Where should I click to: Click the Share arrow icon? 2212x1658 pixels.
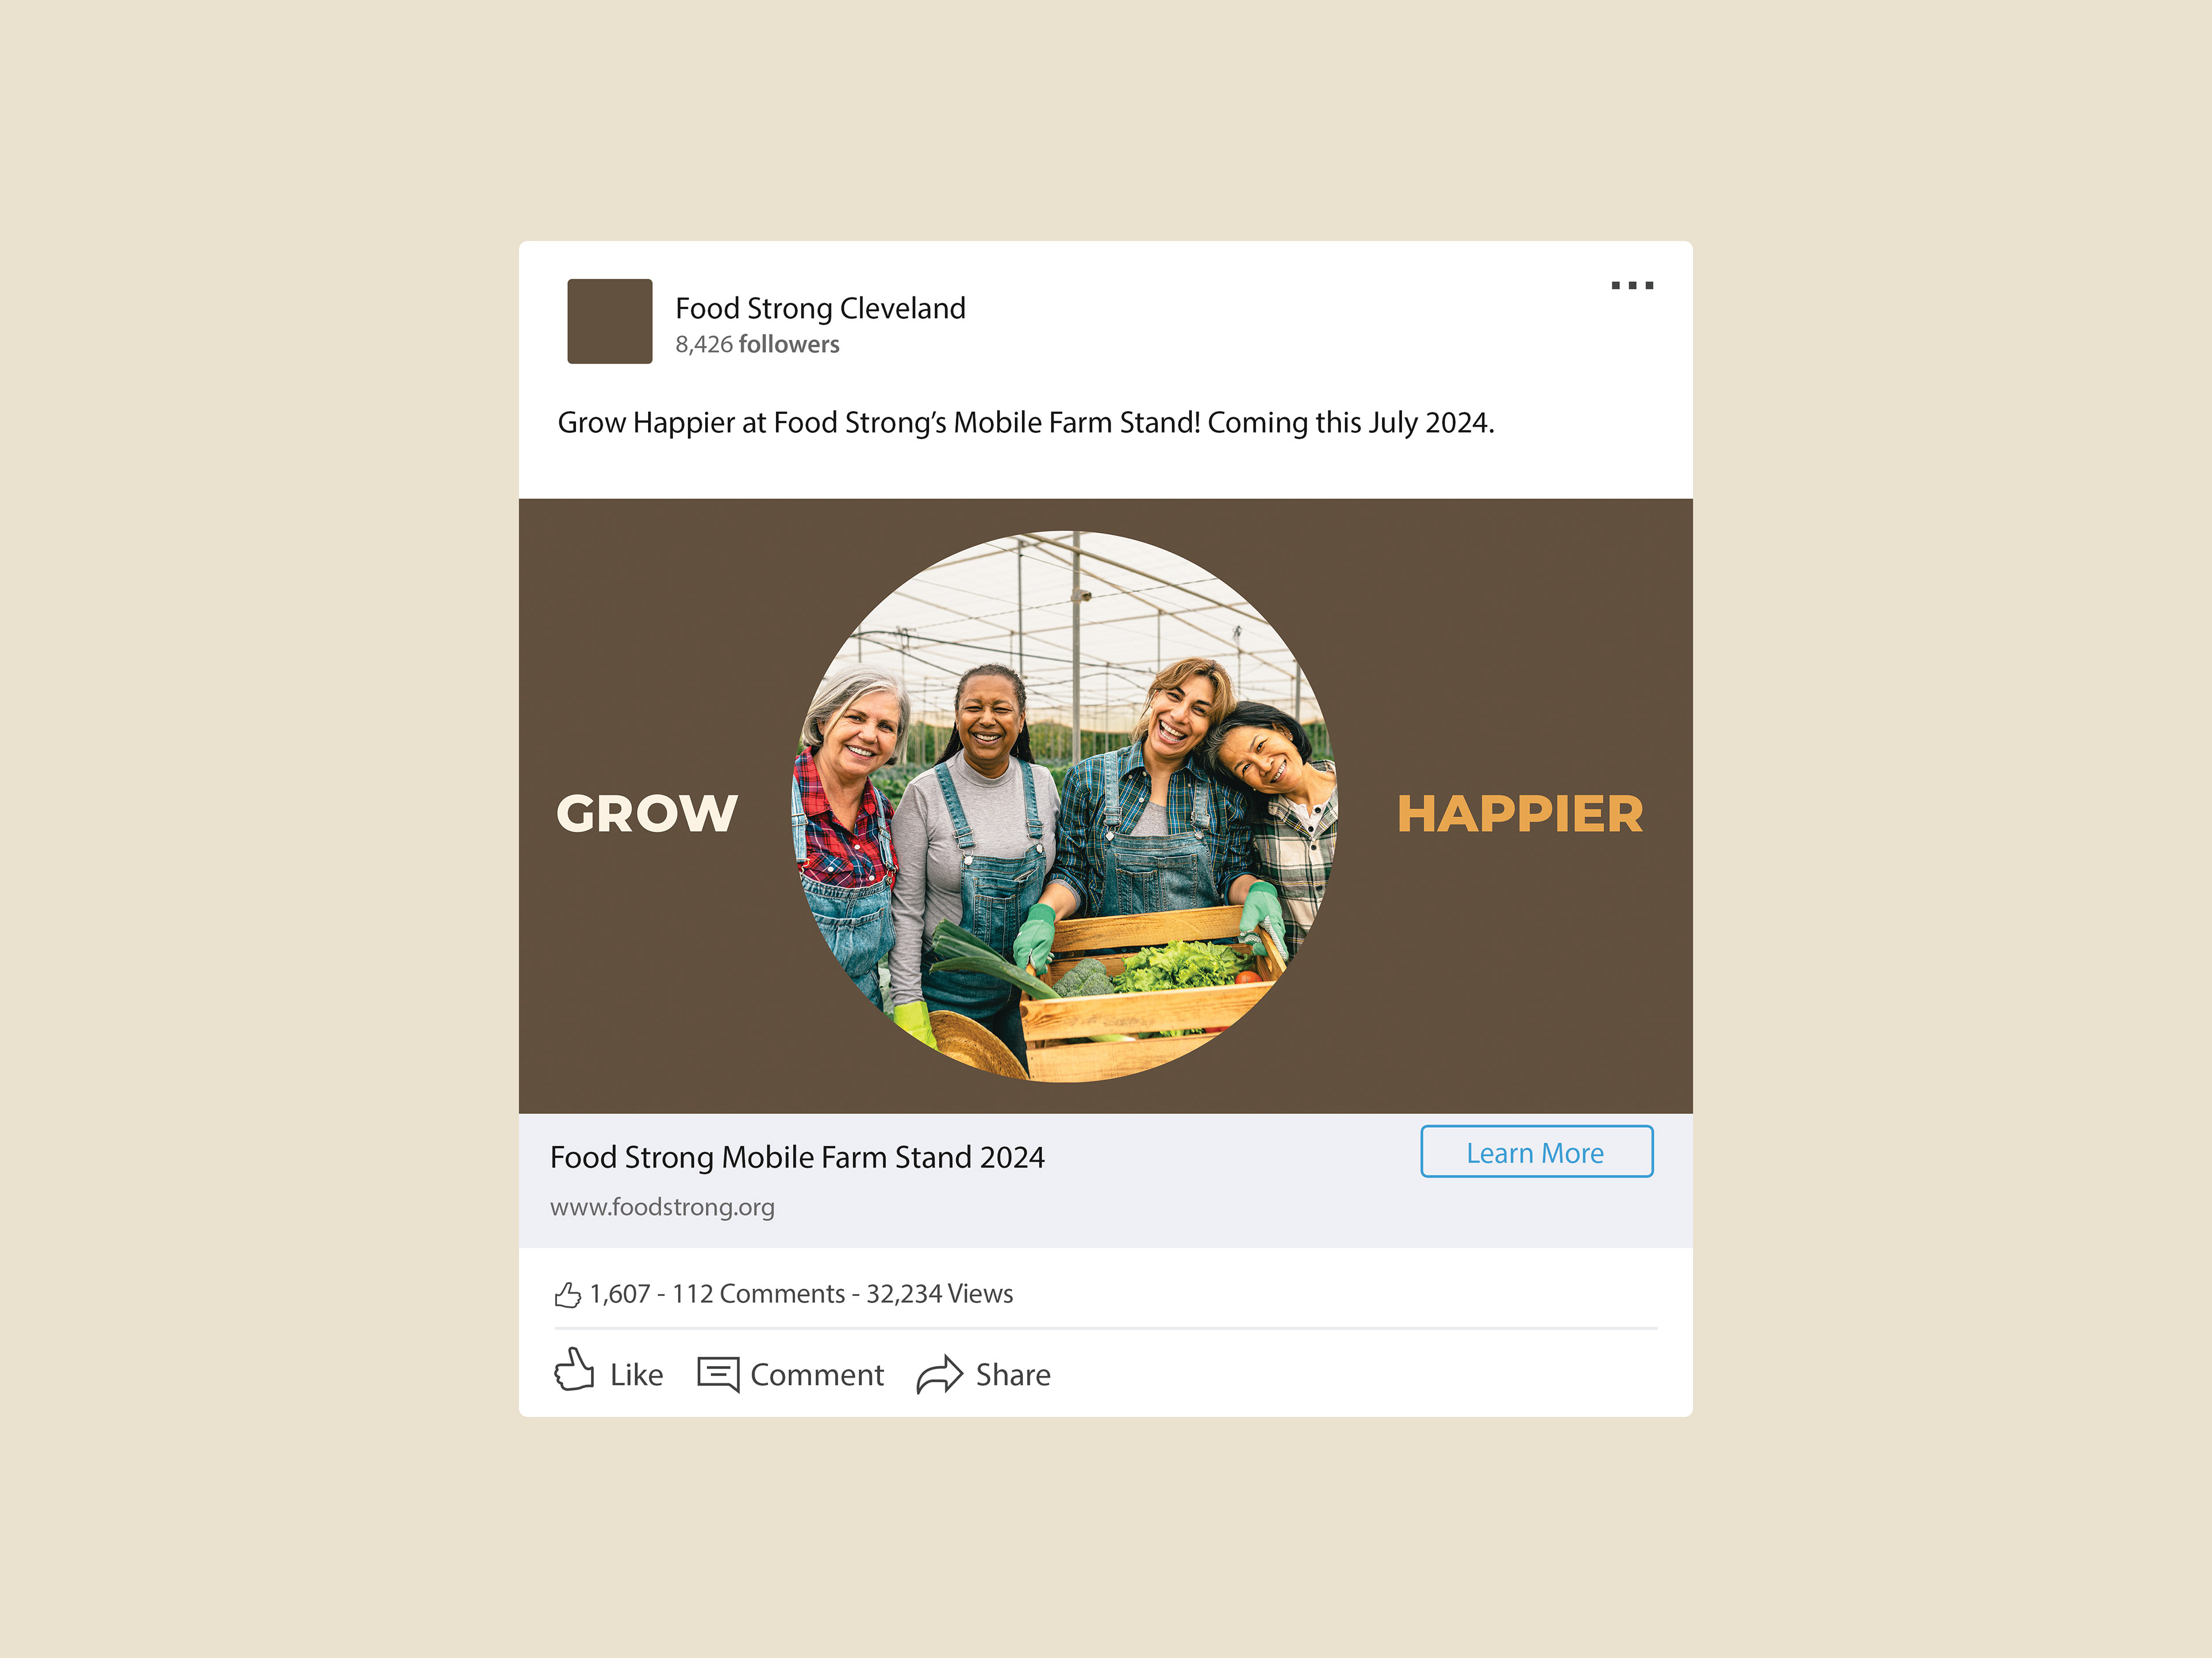pos(939,1374)
